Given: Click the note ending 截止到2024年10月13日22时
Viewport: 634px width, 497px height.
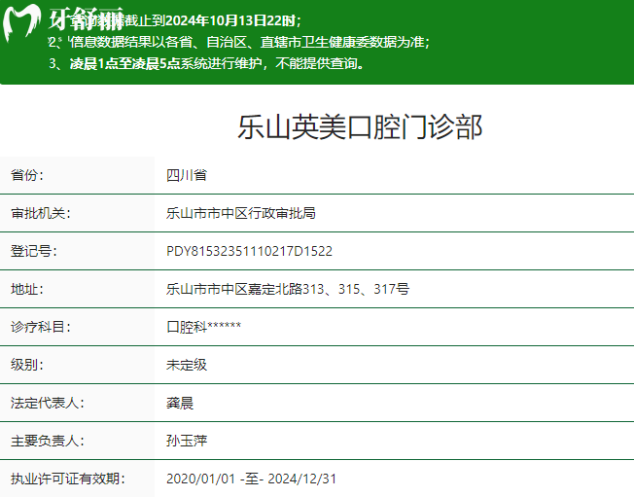Looking at the screenshot, I should tap(175, 20).
